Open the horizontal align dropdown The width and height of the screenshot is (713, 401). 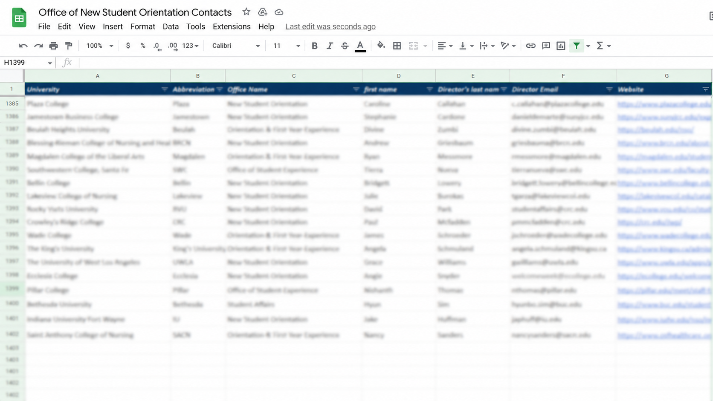coord(445,46)
